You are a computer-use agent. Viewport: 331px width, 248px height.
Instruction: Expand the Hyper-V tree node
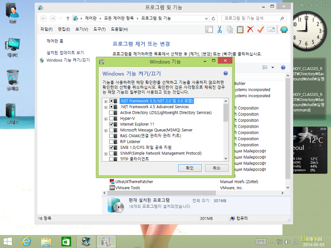[106, 119]
